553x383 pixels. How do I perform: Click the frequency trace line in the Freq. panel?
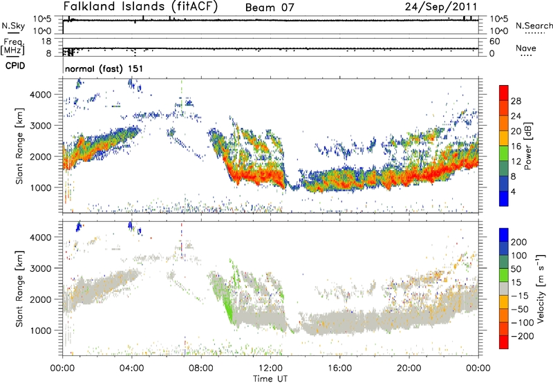coord(270,48)
